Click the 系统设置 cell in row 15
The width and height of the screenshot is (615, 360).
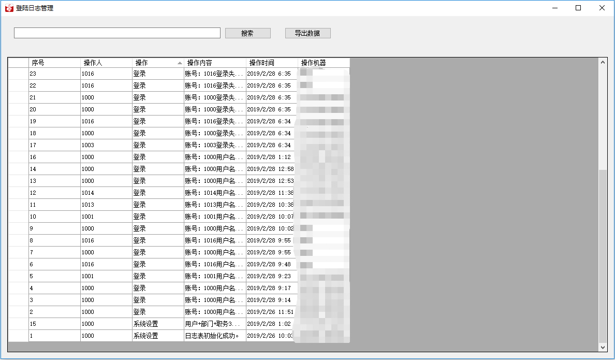click(x=158, y=324)
